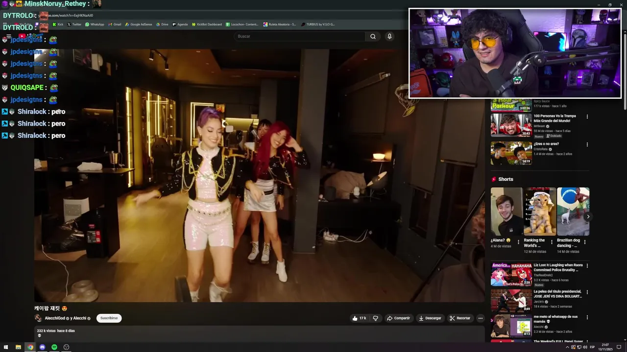
Task: Open the Locochon Content bookmark
Action: point(242,24)
